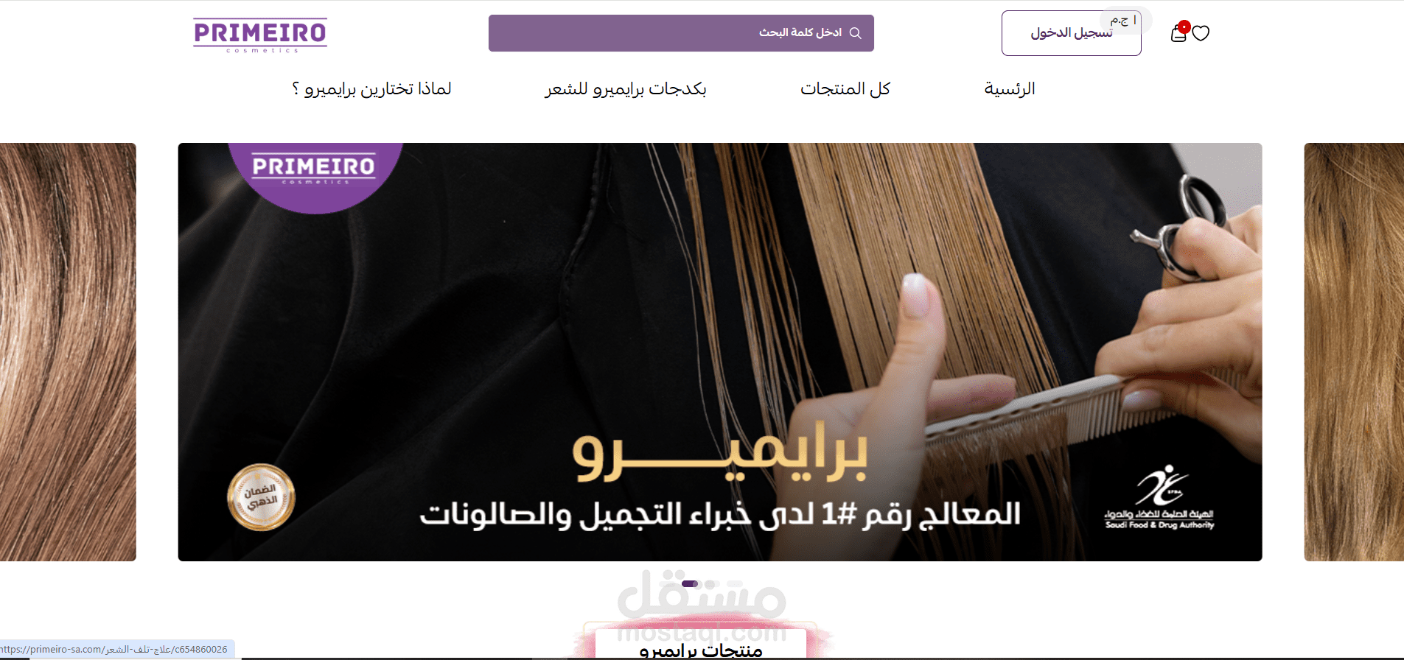1404x660 pixels.
Task: Click the search magnifier icon
Action: 855,33
